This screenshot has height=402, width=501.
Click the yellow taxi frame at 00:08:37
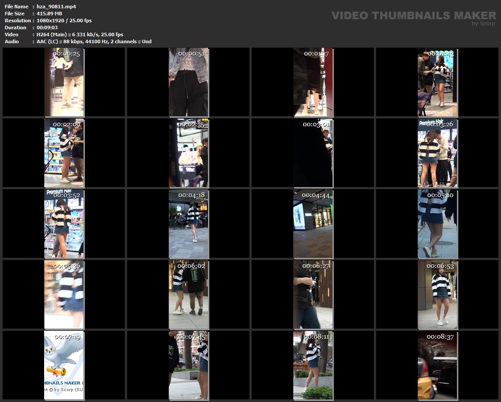pos(438,365)
